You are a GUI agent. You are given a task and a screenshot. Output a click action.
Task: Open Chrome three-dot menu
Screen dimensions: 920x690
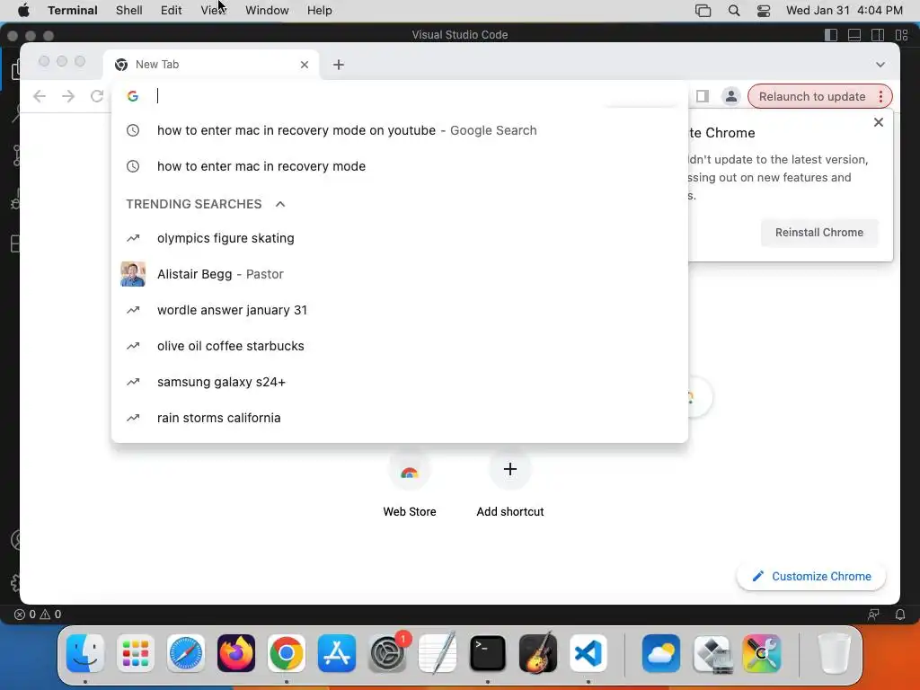coord(880,96)
